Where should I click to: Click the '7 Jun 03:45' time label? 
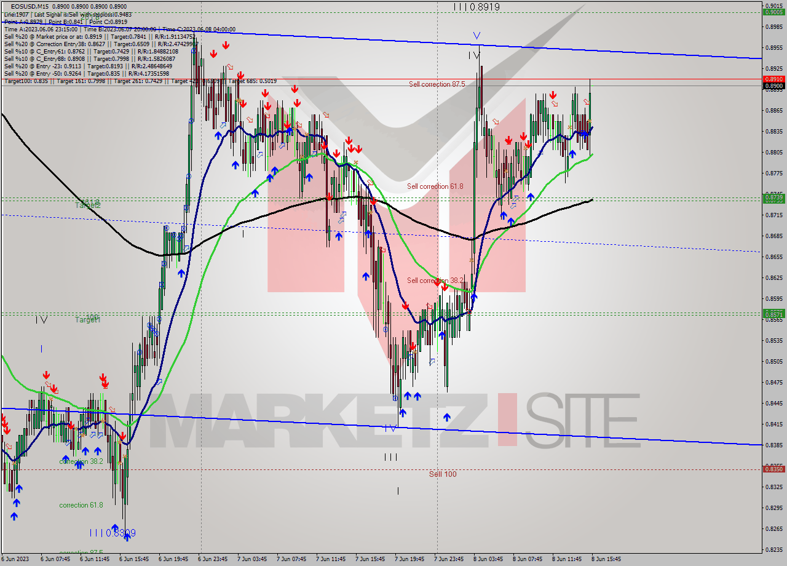click(251, 559)
